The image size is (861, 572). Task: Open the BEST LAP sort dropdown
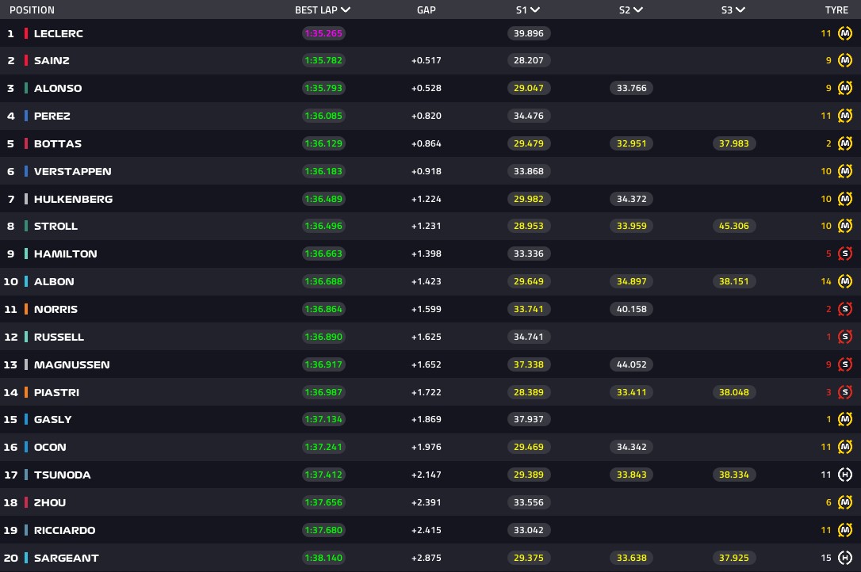pos(344,10)
